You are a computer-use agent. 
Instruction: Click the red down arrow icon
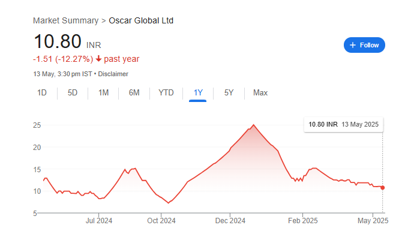click(x=98, y=59)
